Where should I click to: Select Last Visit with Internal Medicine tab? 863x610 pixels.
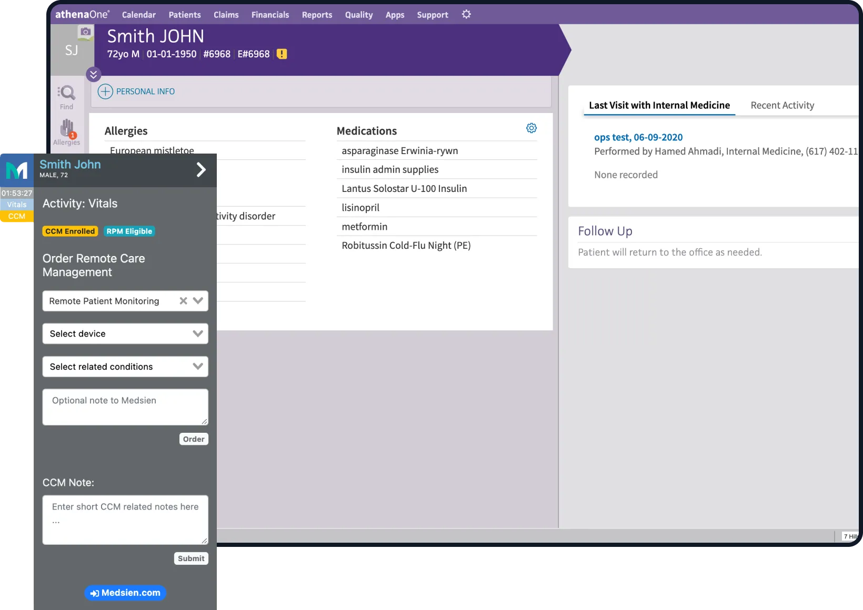[659, 105]
